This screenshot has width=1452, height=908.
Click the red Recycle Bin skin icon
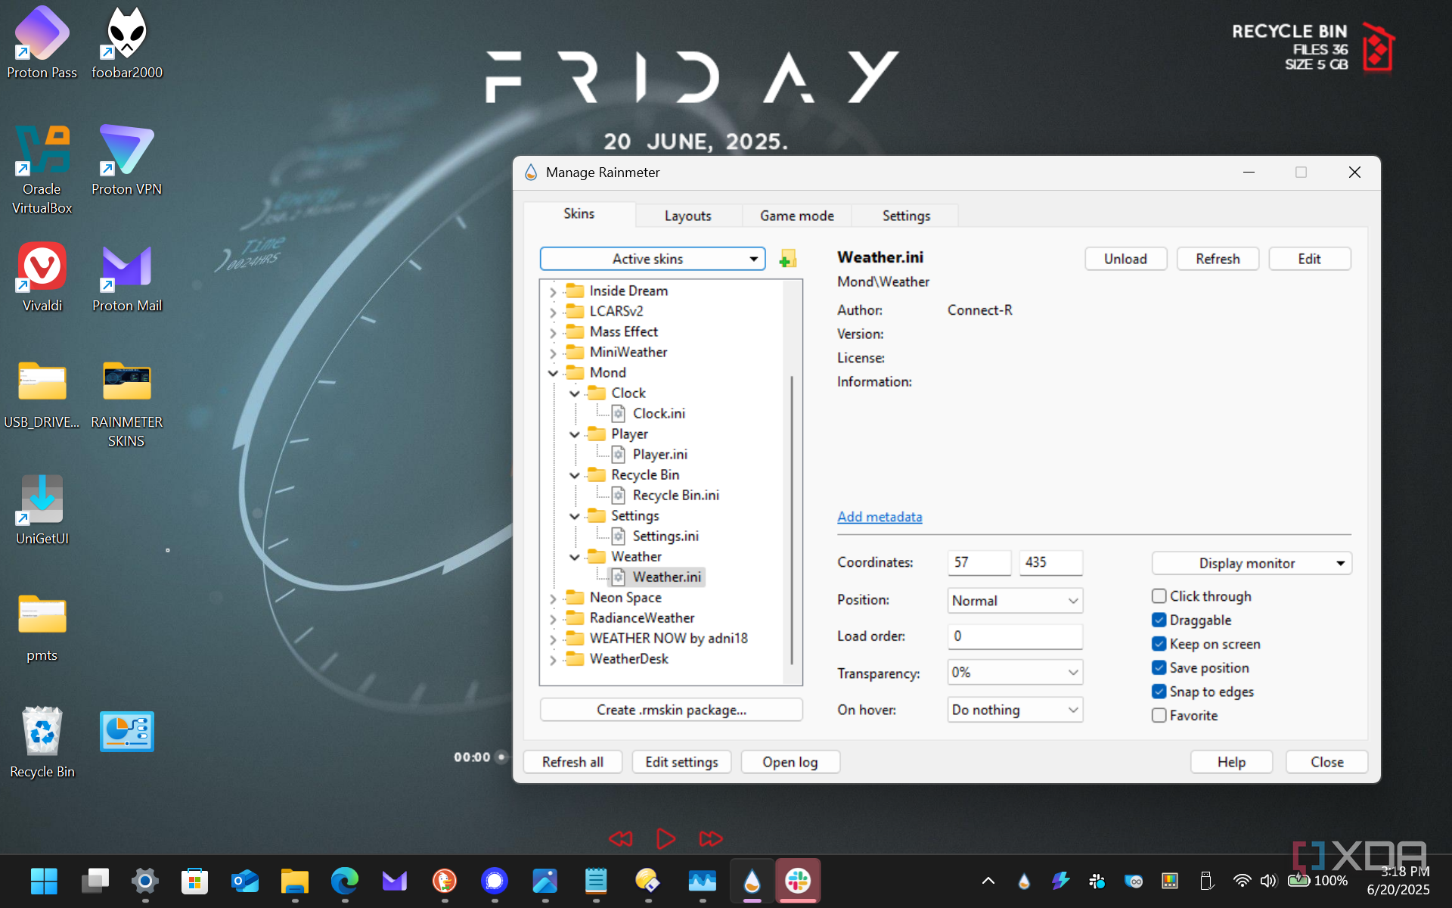[x=1377, y=48]
